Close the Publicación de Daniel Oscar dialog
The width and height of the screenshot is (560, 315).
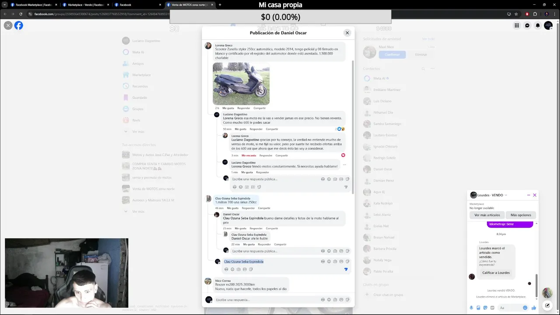(x=347, y=33)
